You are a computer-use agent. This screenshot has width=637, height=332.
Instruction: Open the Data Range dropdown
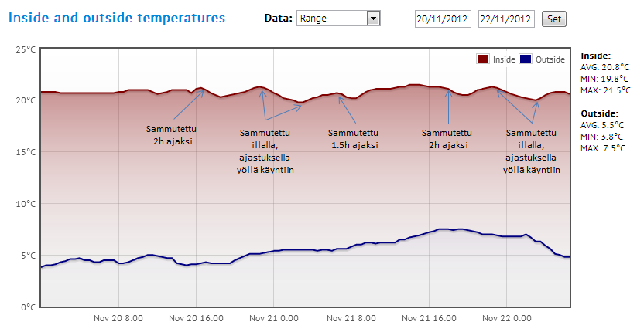coord(339,19)
